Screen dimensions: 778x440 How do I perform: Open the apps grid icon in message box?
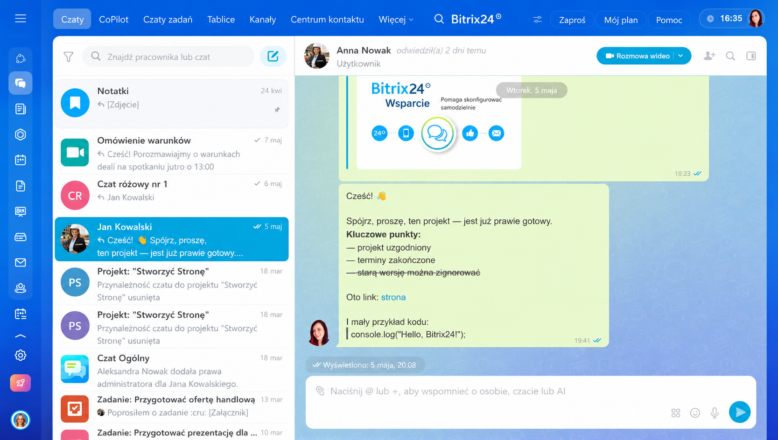(x=676, y=413)
